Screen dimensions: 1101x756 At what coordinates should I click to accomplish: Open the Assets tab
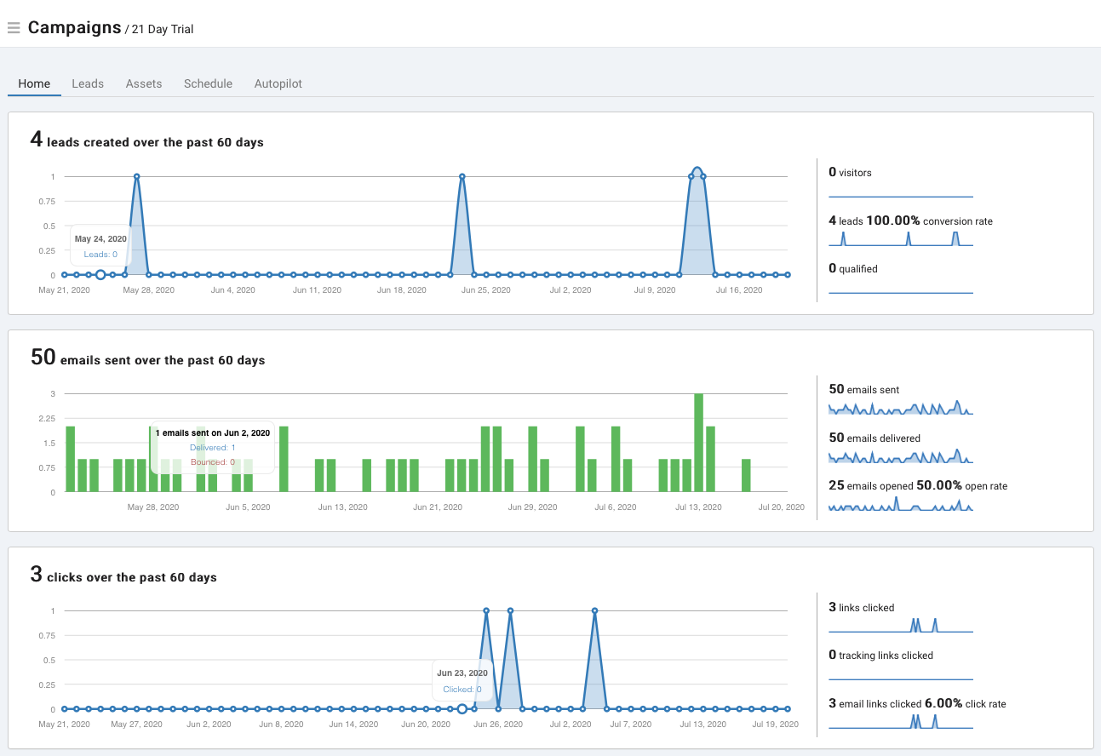point(144,83)
